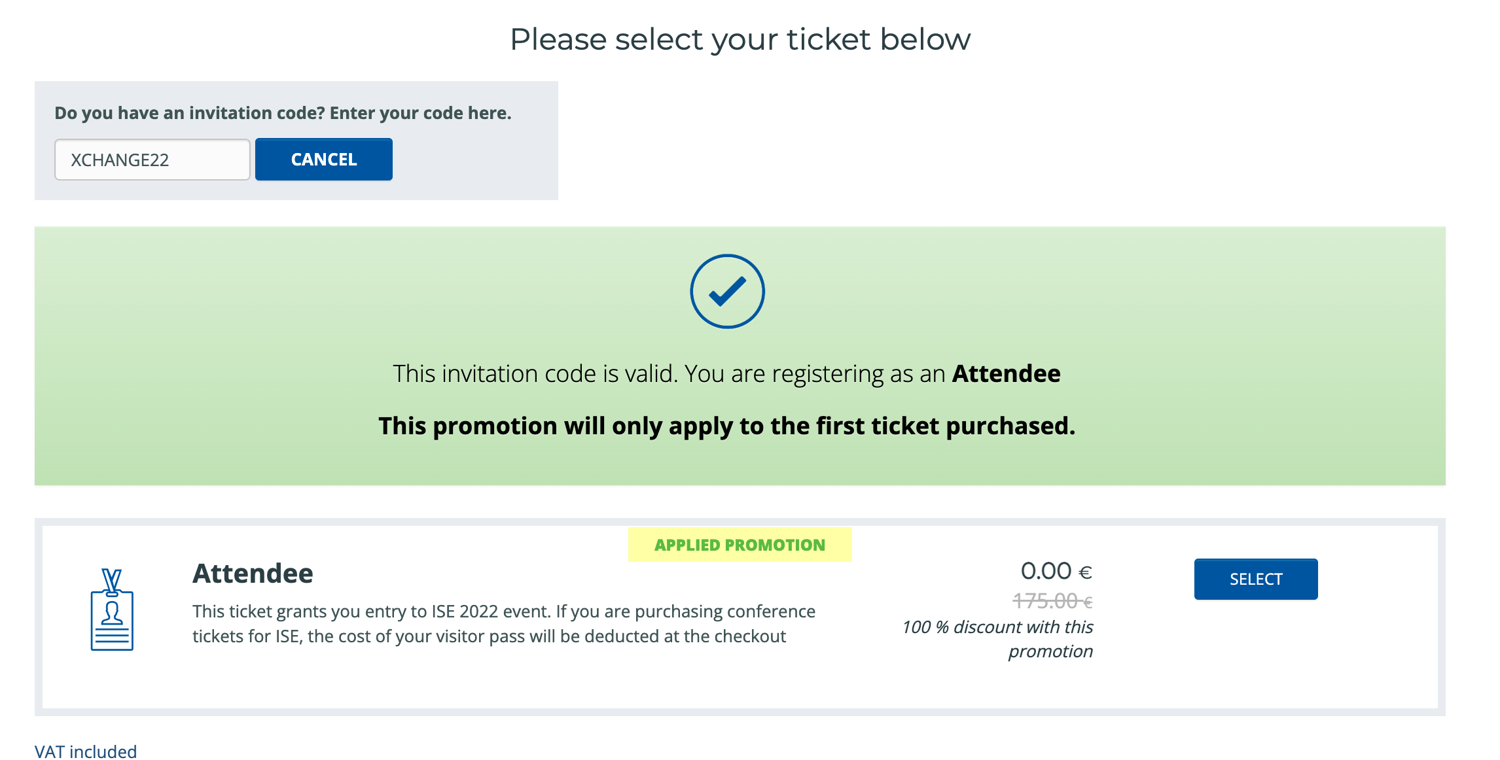Viewport: 1500px width, 760px height.
Task: Click the XCHANGE22 invitation code field
Action: 152,159
